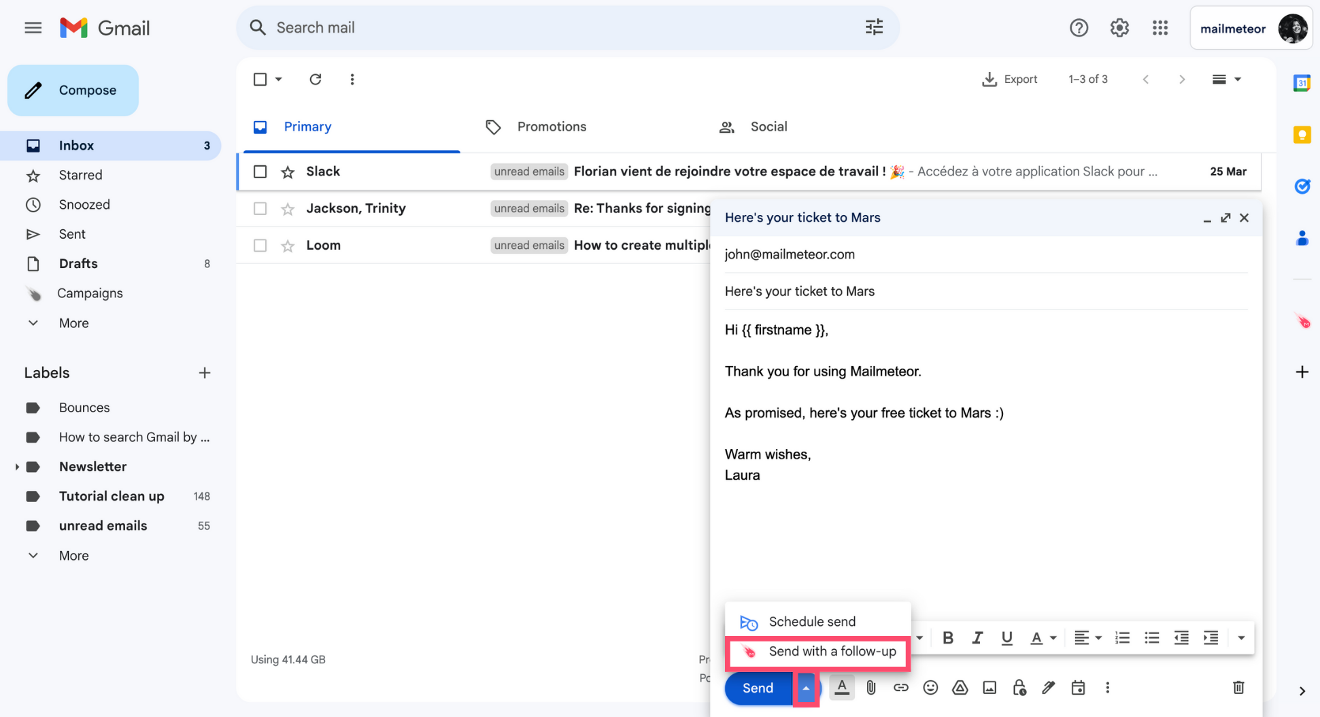Open the Help question mark icon
The width and height of the screenshot is (1320, 717).
tap(1079, 28)
